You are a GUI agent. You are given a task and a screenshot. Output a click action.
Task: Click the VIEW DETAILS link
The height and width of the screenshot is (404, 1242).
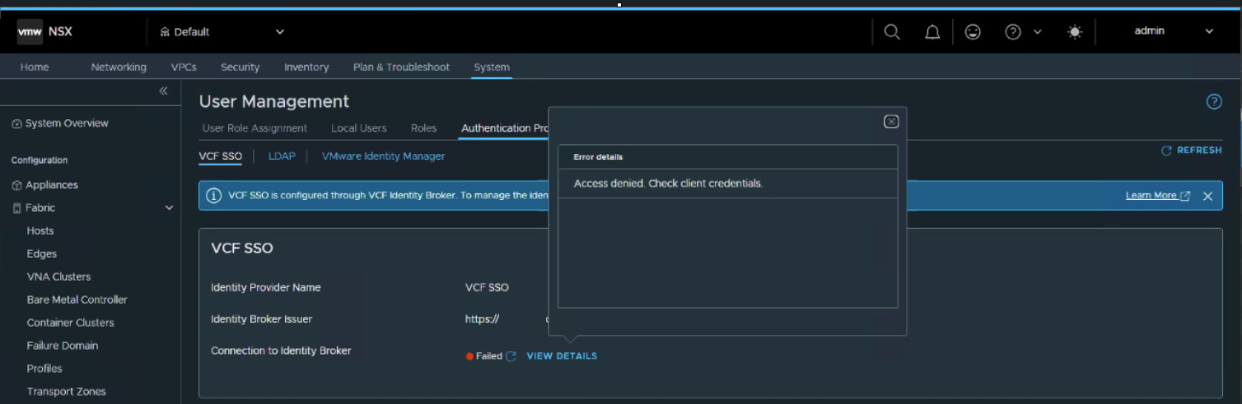coord(562,356)
